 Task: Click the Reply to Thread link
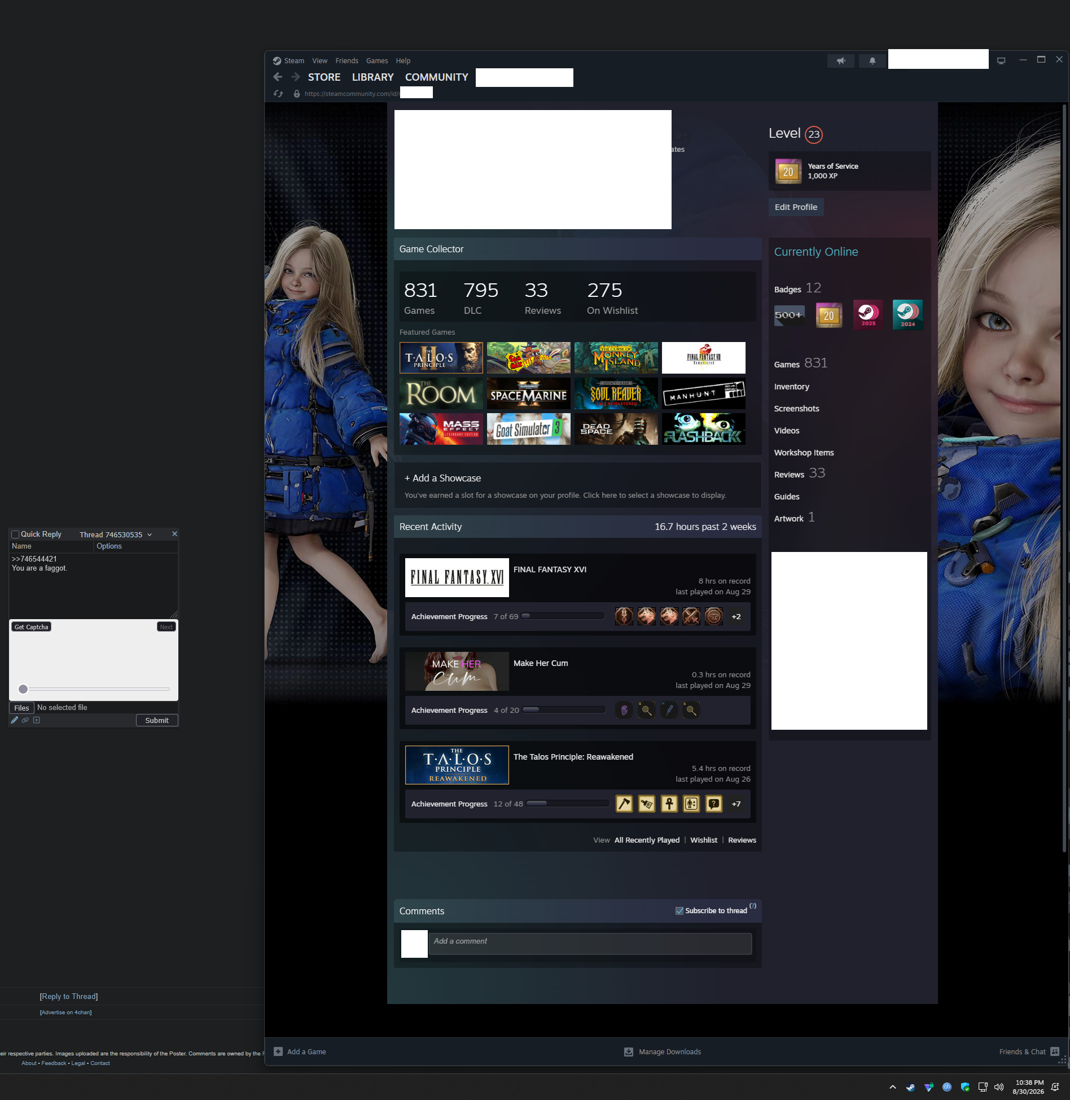pyautogui.click(x=69, y=996)
